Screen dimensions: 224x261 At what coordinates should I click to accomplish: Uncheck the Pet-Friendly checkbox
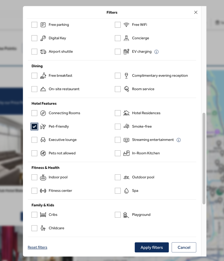click(x=34, y=126)
